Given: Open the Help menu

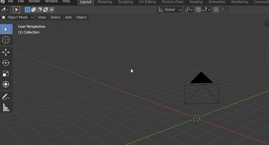Looking at the screenshot, I should pyautogui.click(x=66, y=1).
